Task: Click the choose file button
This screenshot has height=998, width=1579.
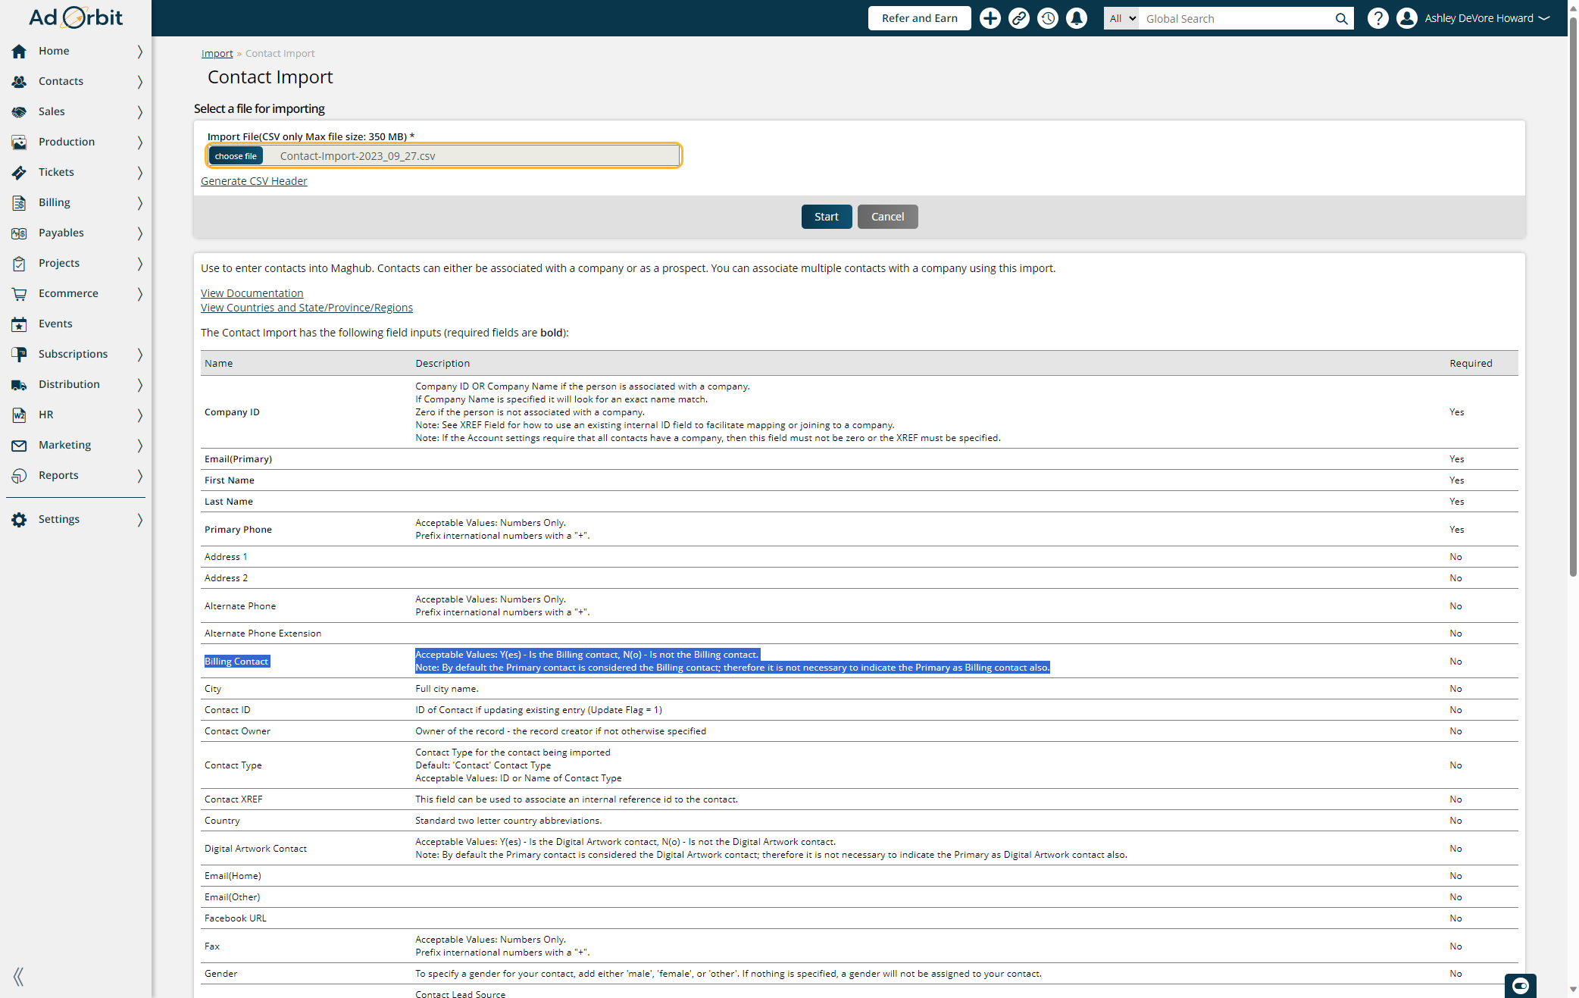Action: coord(236,156)
